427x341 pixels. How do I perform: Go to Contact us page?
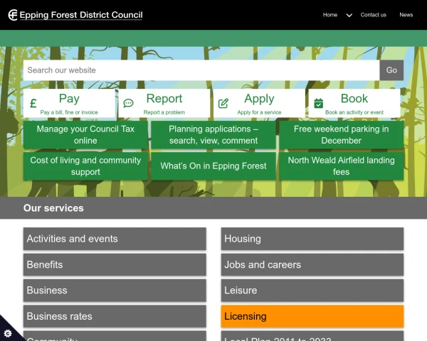[x=373, y=15]
